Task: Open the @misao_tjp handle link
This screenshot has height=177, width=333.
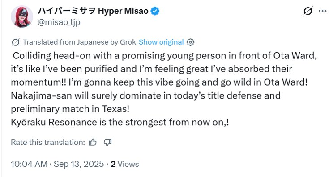Action: pyautogui.click(x=59, y=22)
